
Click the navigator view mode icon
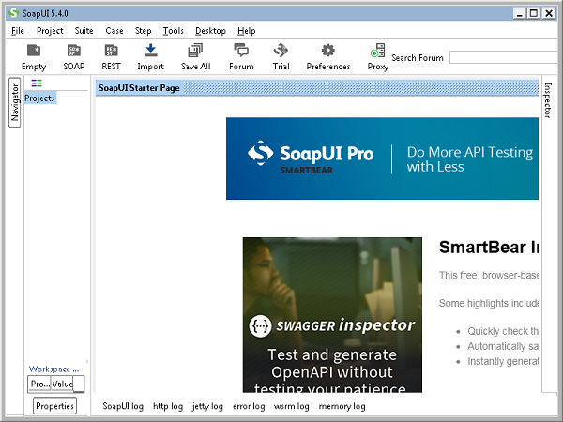coord(37,83)
